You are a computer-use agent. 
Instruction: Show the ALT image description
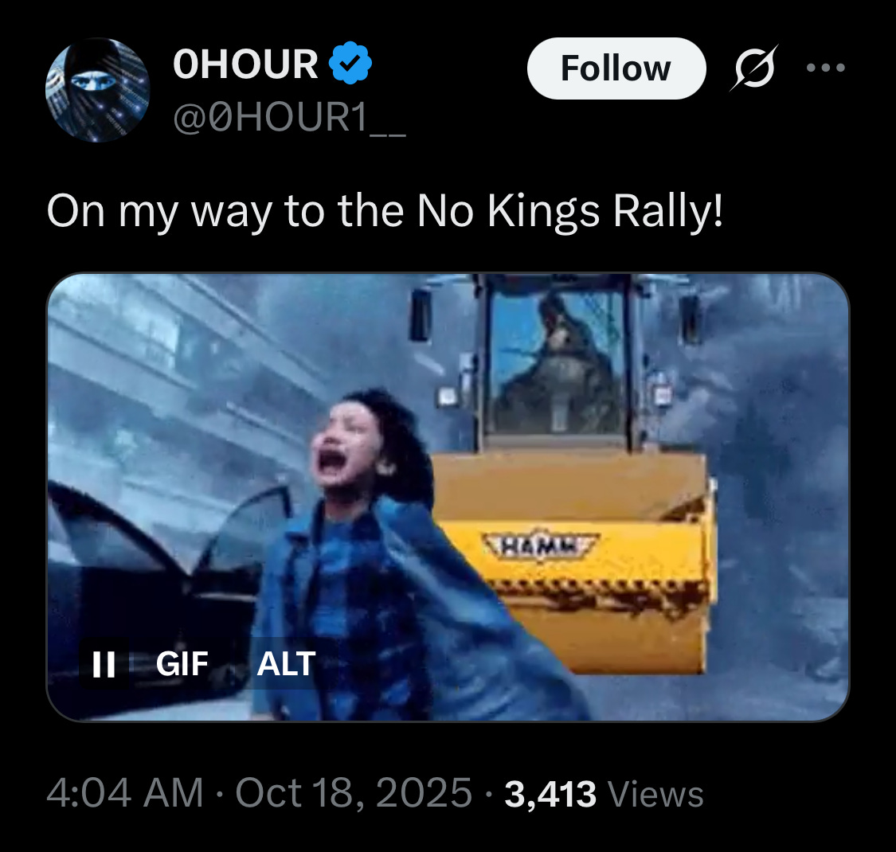[286, 664]
